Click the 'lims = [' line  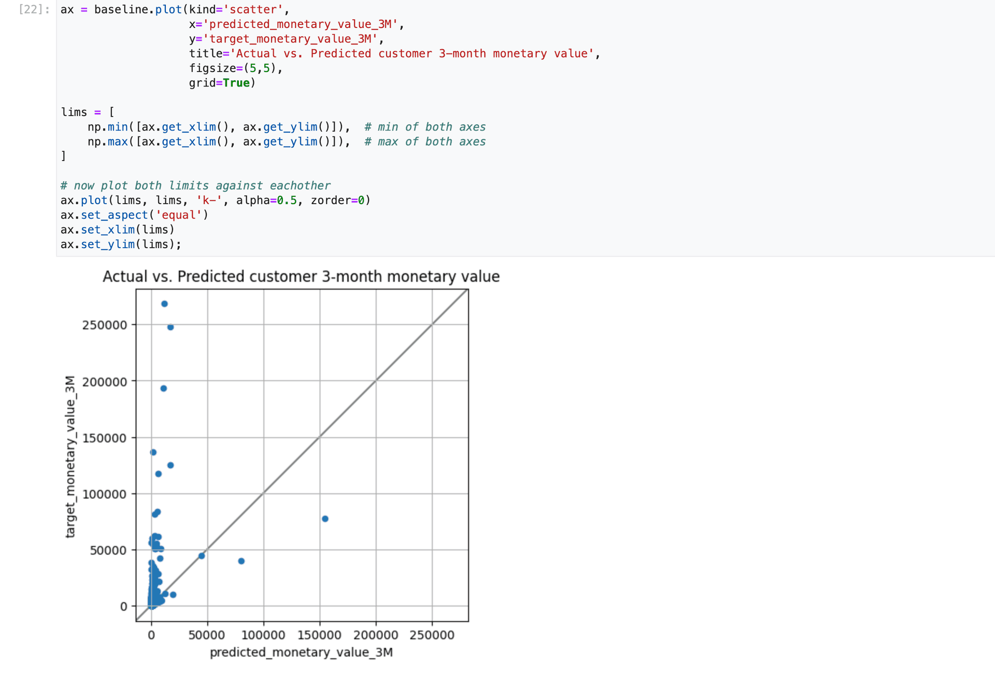[88, 112]
